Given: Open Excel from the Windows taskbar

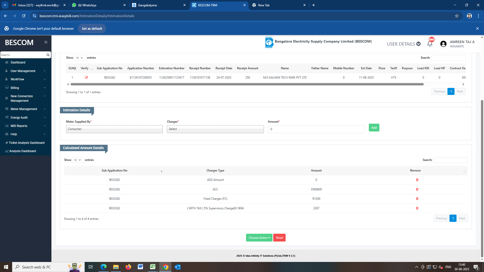Looking at the screenshot, I should (x=153, y=267).
